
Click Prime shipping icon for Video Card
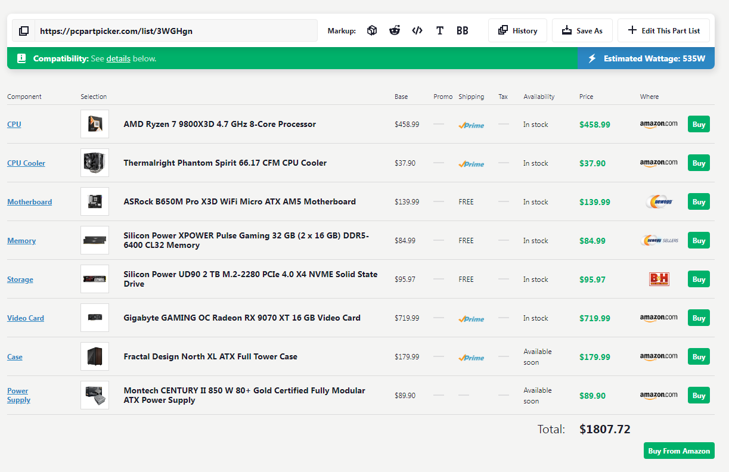click(471, 319)
